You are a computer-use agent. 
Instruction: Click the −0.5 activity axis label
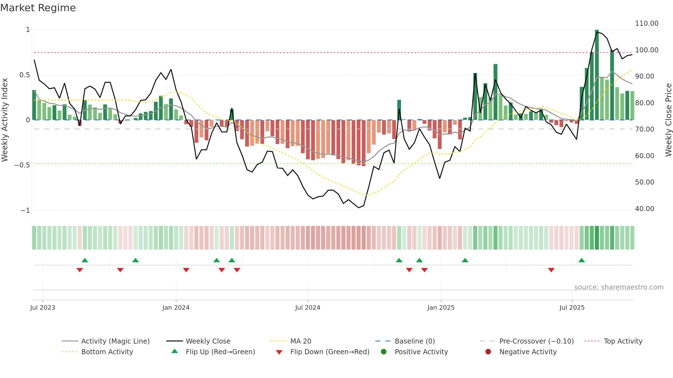pos(22,165)
